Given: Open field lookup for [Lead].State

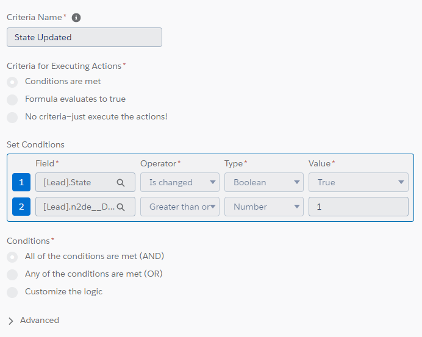Looking at the screenshot, I should point(121,183).
